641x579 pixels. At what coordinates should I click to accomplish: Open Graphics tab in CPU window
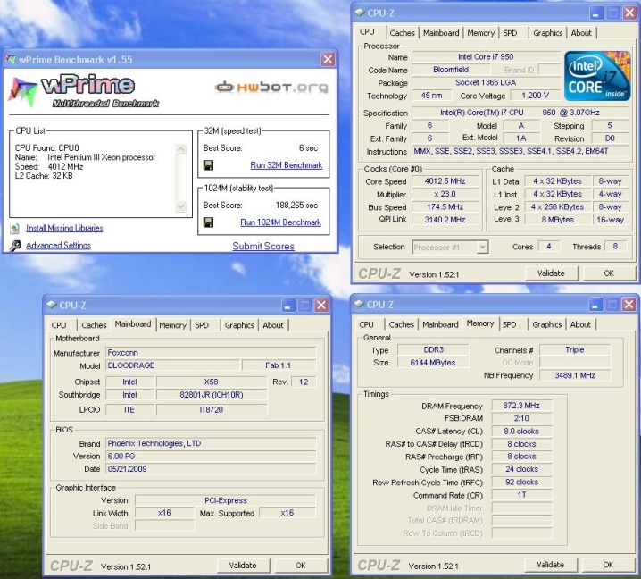(547, 33)
